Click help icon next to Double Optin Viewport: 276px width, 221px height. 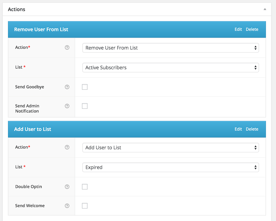(x=67, y=187)
